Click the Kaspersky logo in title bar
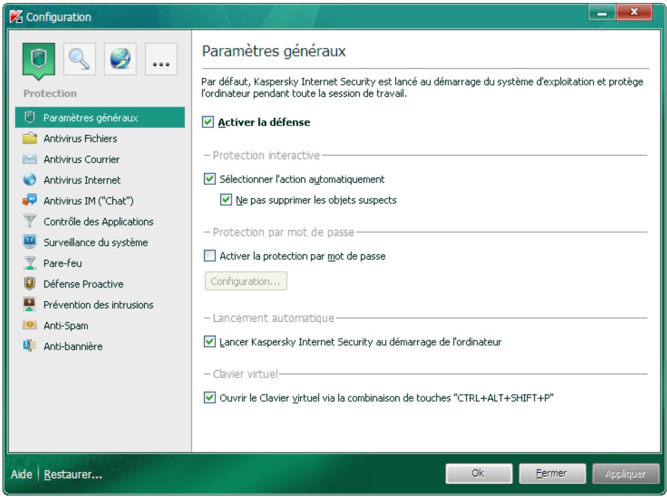The image size is (667, 497). [16, 17]
